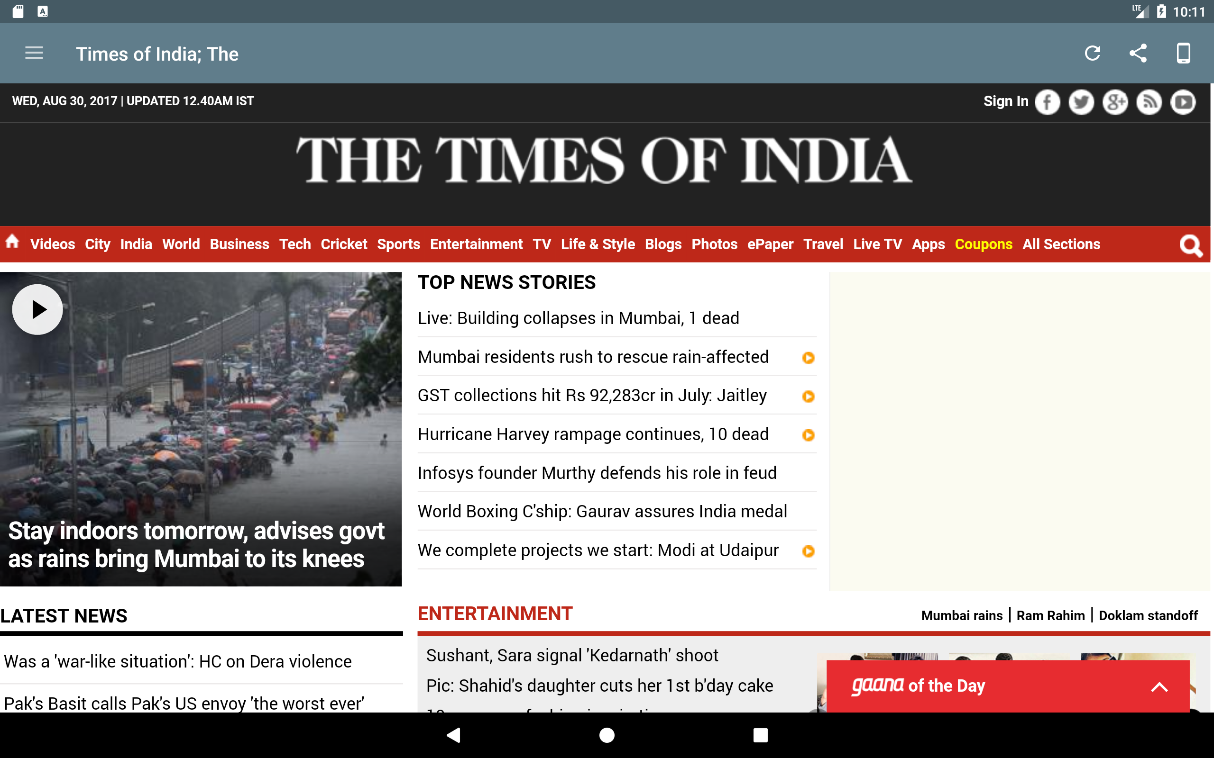This screenshot has width=1214, height=758.
Task: Switch to mobile view via phone icon
Action: [x=1183, y=53]
